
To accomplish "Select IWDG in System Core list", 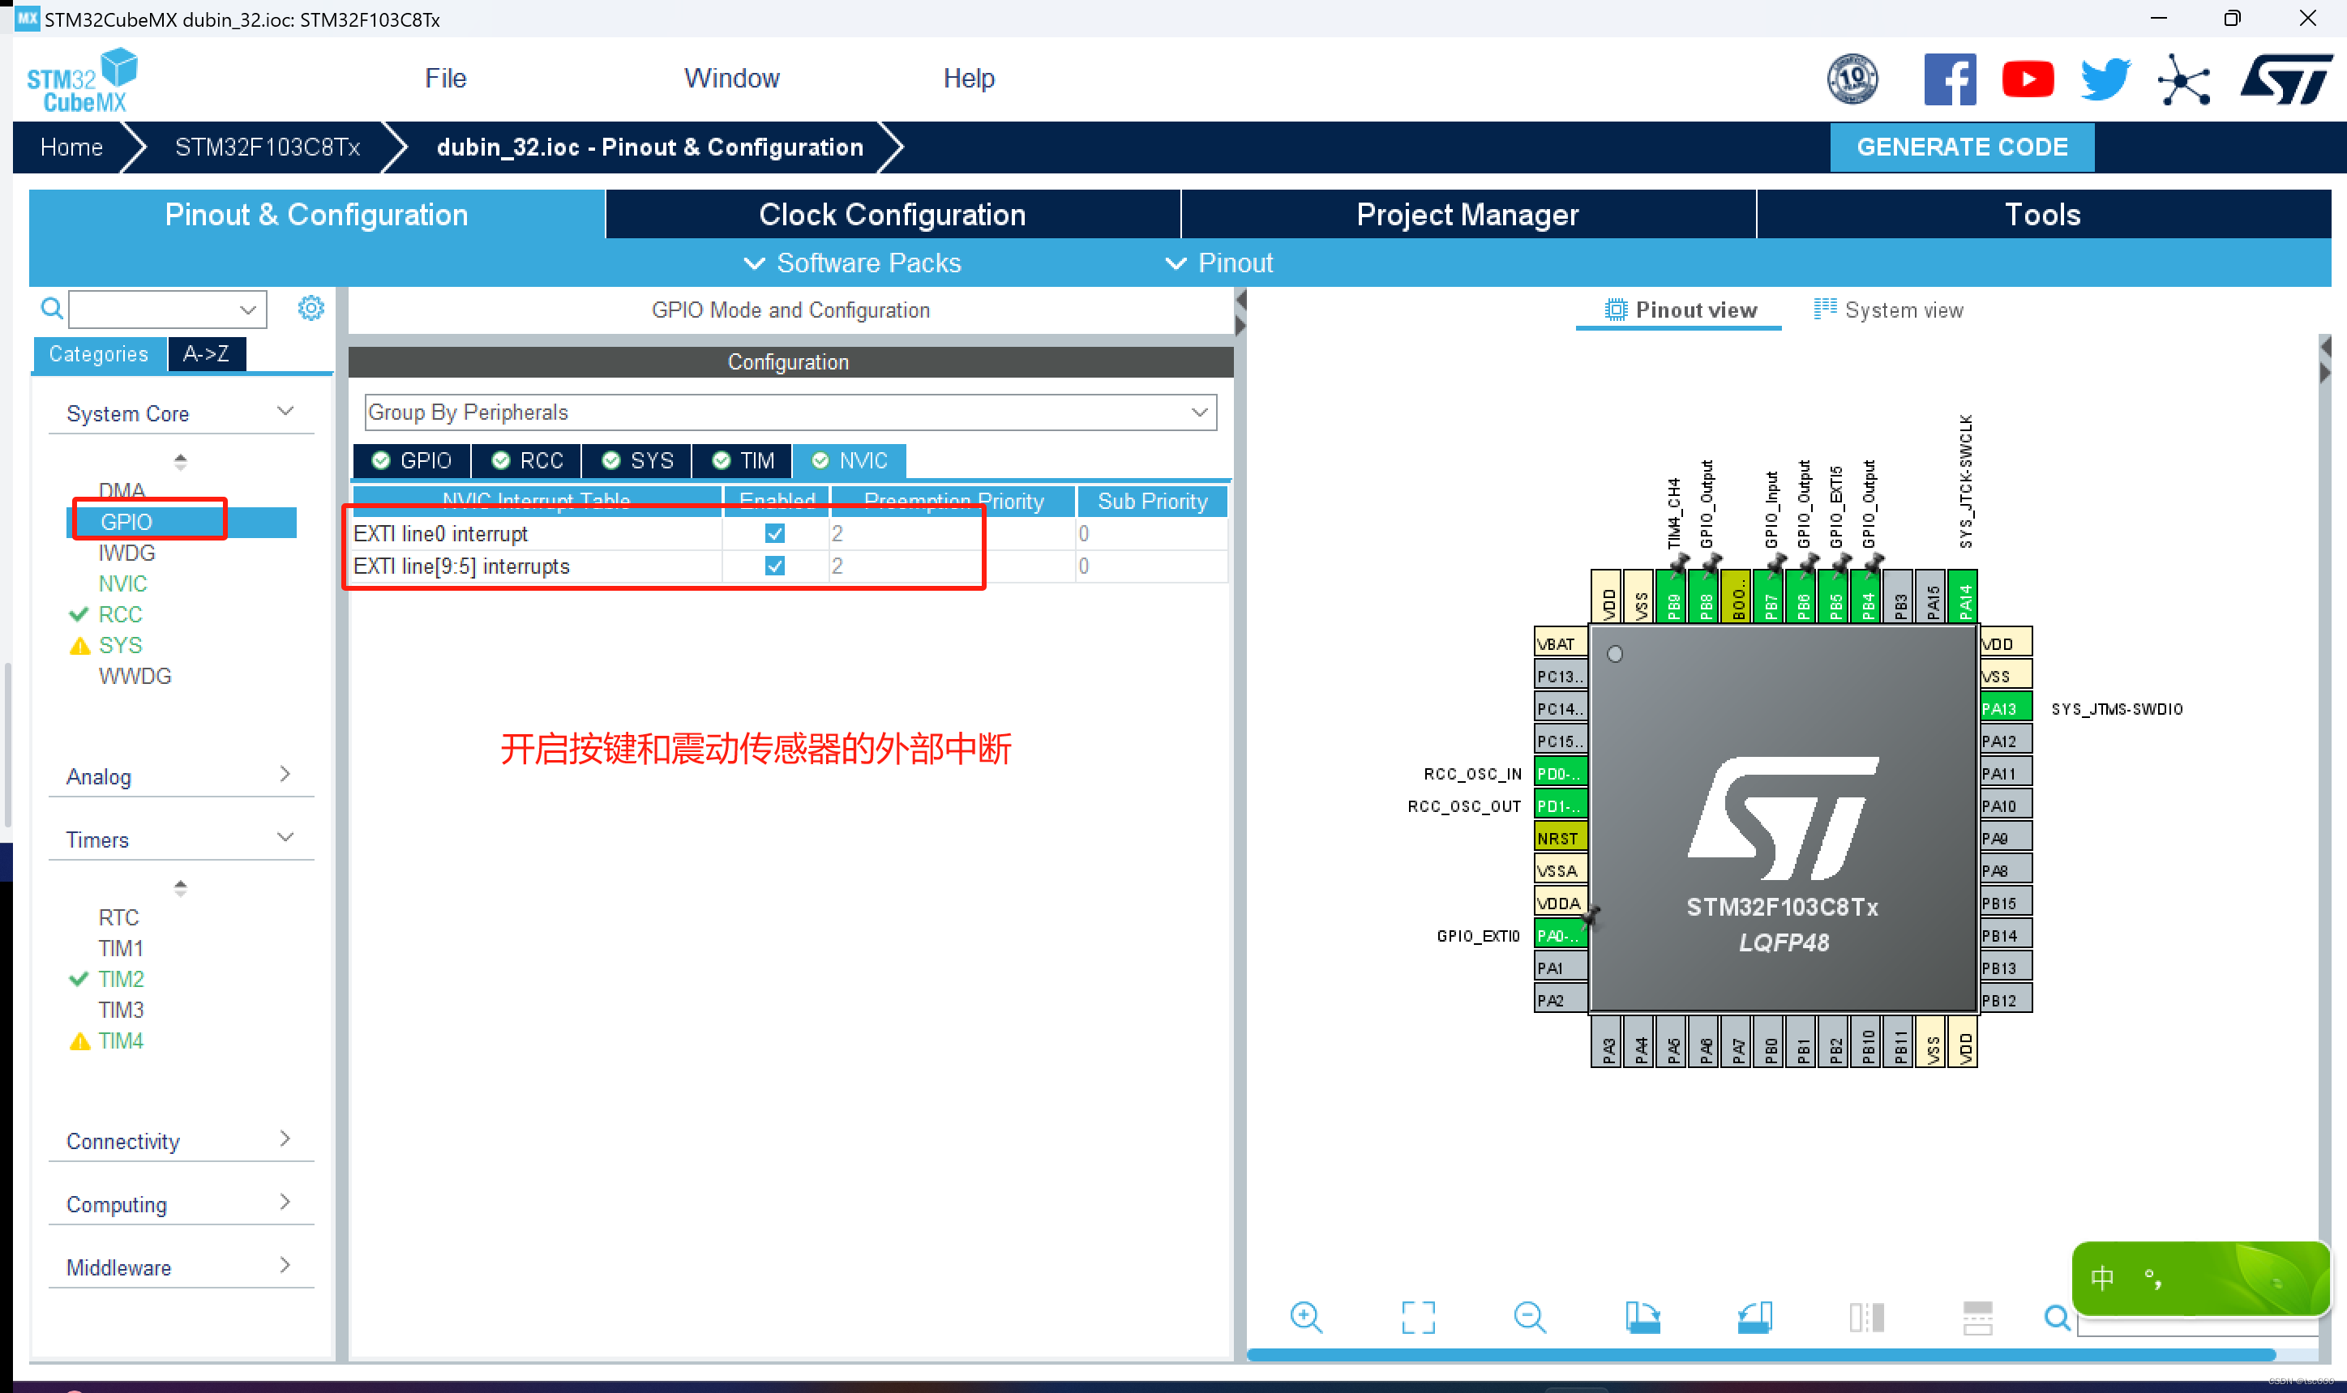I will pyautogui.click(x=126, y=552).
